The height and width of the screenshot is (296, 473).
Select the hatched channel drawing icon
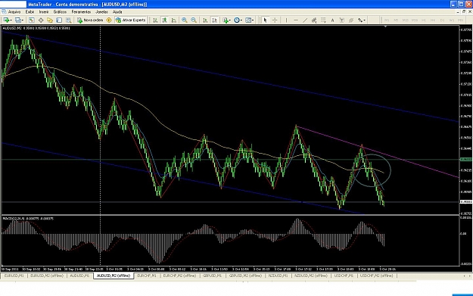(x=351, y=20)
